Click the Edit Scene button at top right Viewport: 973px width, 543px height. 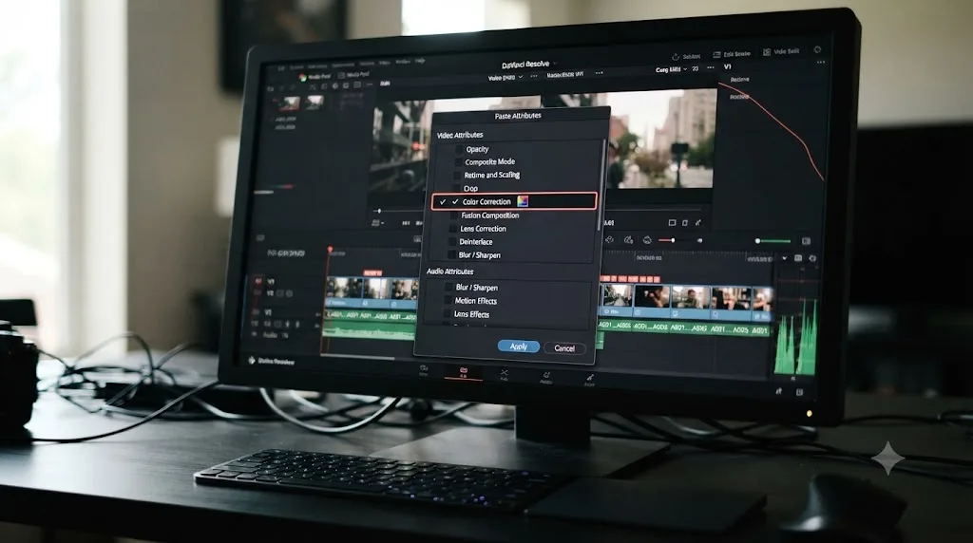[x=731, y=54]
